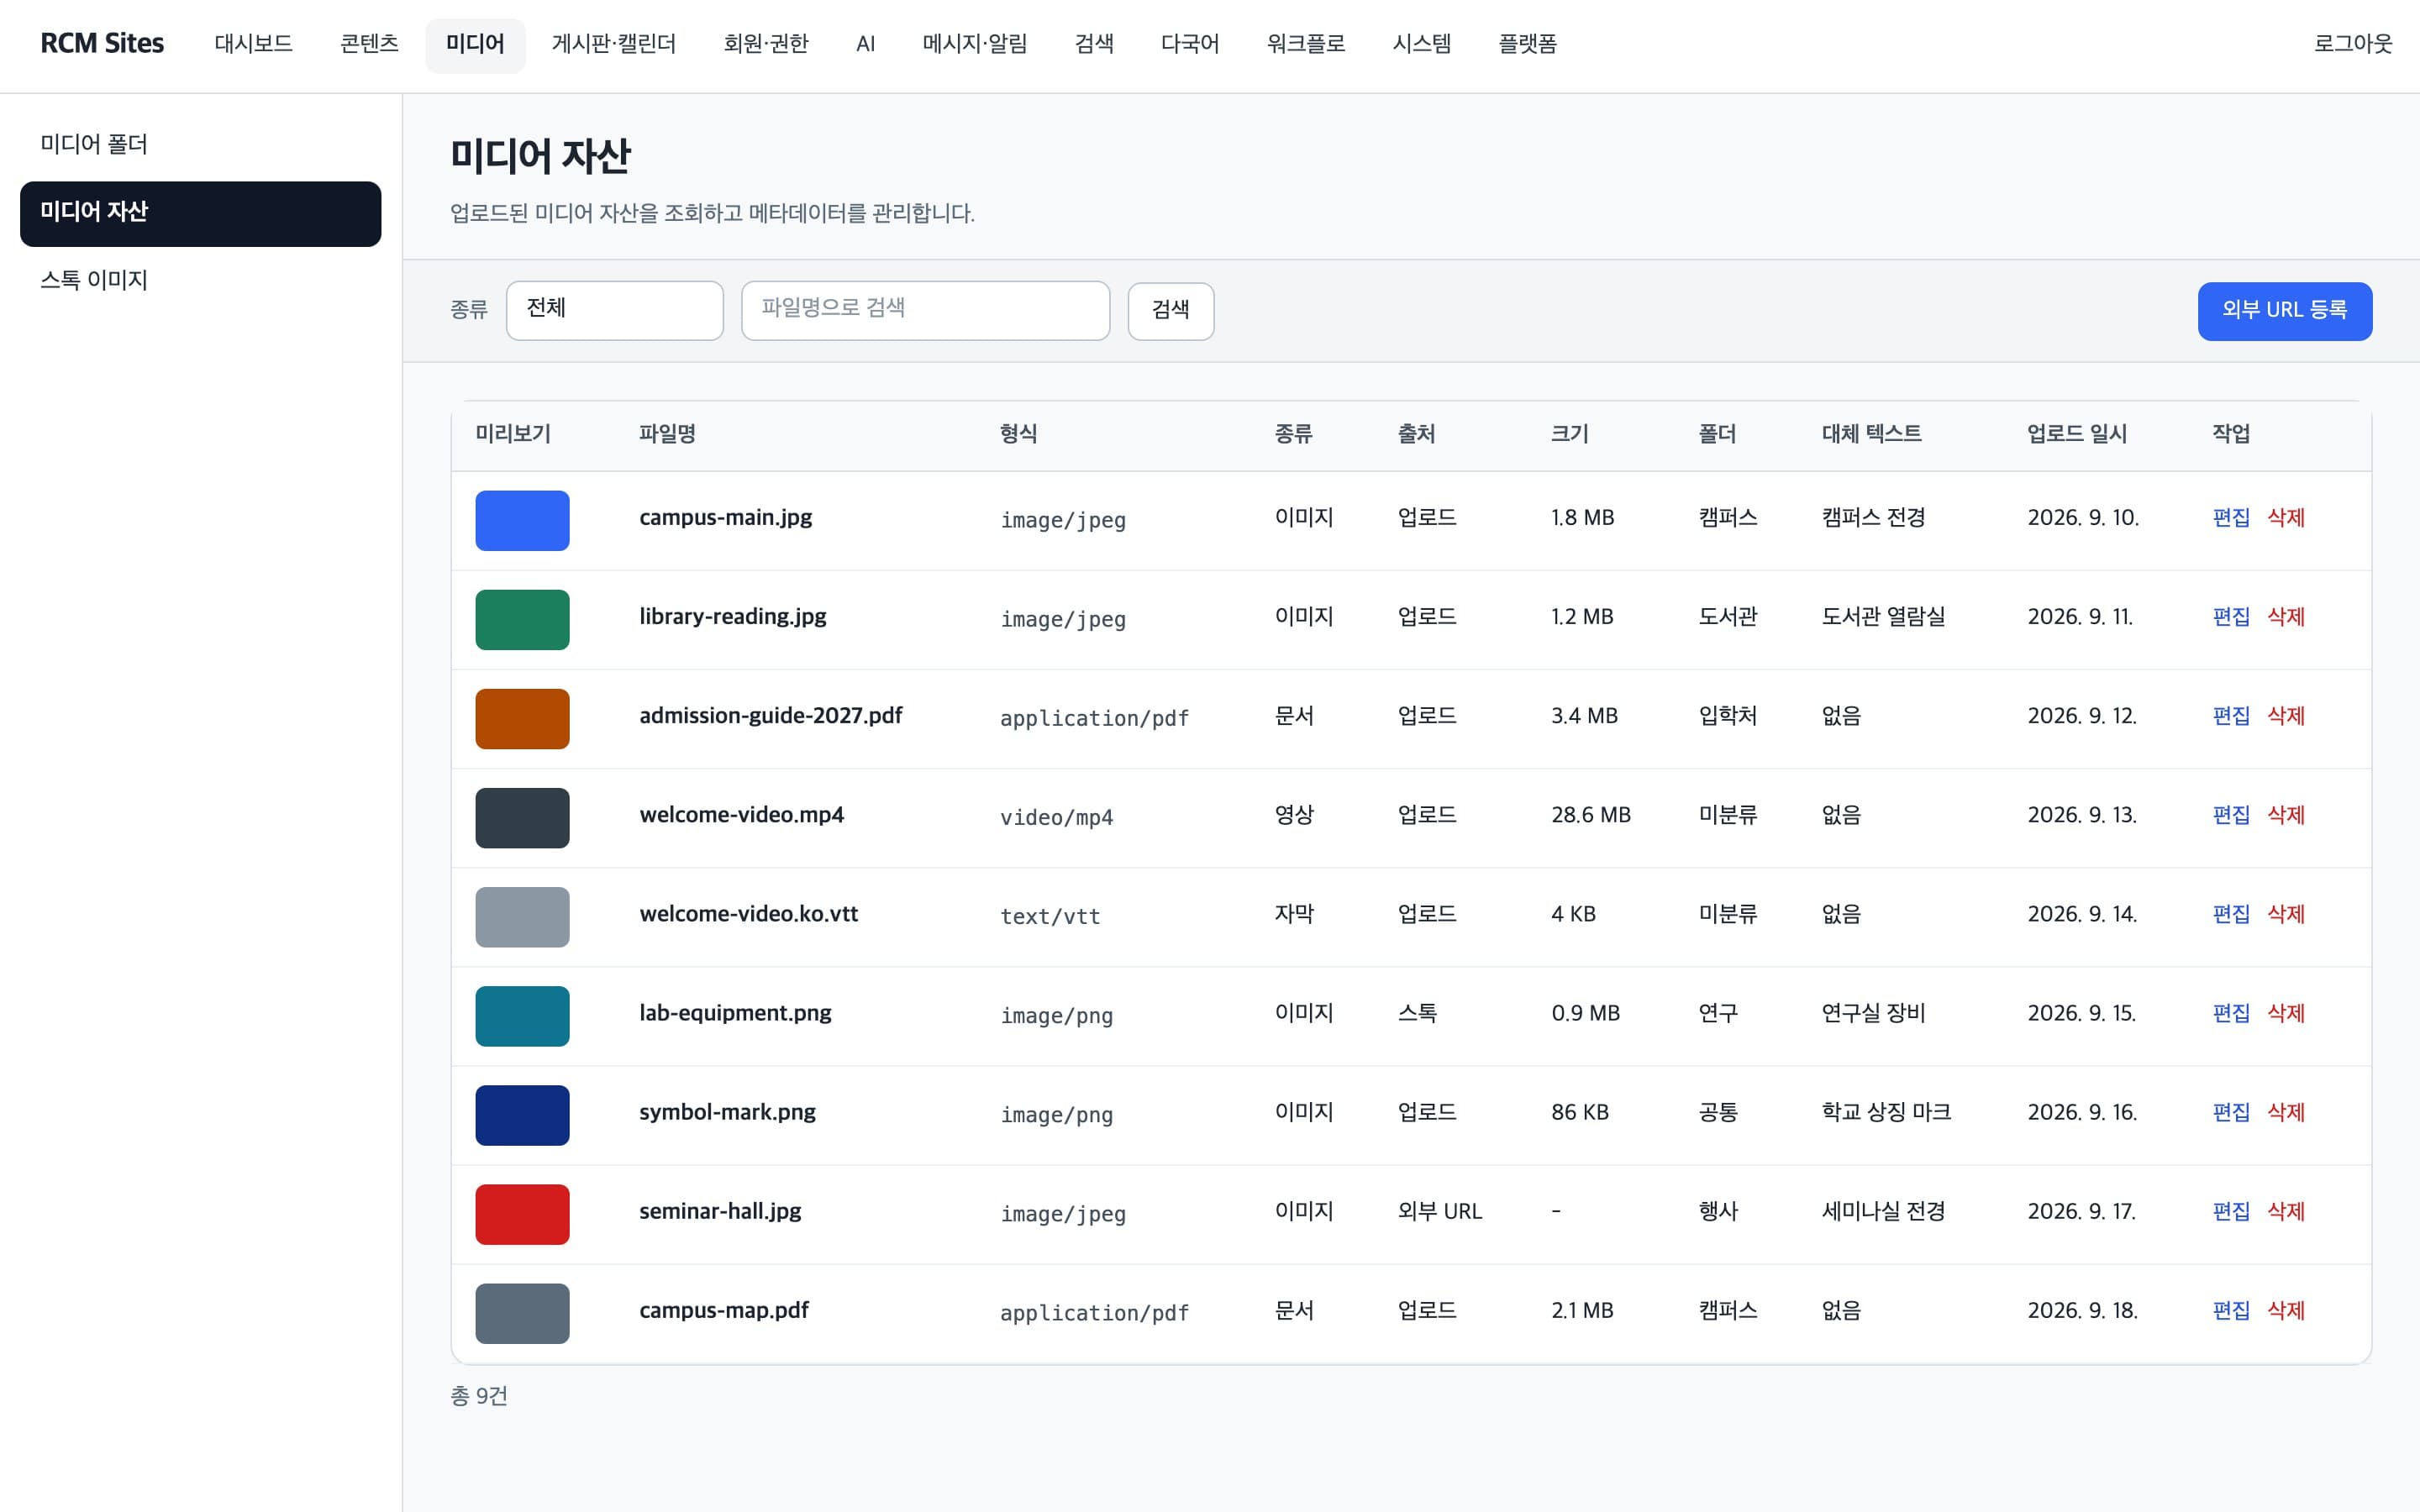Delete welcome-video.ko.vtt via 삭제 link

[x=2286, y=914]
